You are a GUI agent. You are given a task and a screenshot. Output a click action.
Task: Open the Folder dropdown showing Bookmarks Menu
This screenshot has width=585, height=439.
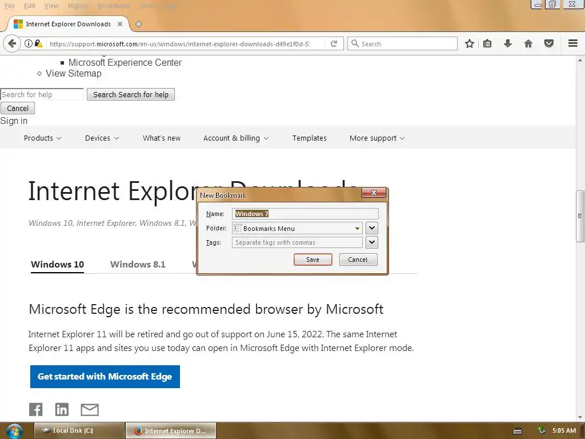coord(297,229)
